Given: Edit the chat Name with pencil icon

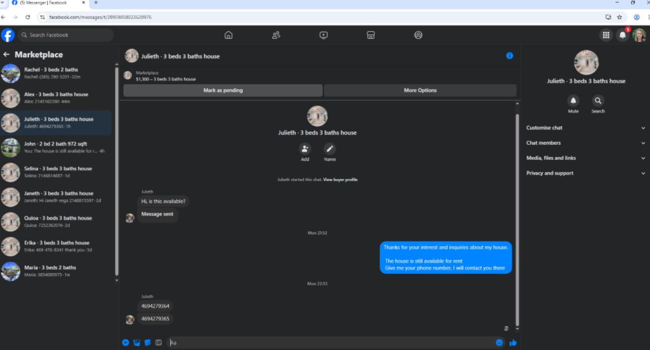Looking at the screenshot, I should point(330,149).
